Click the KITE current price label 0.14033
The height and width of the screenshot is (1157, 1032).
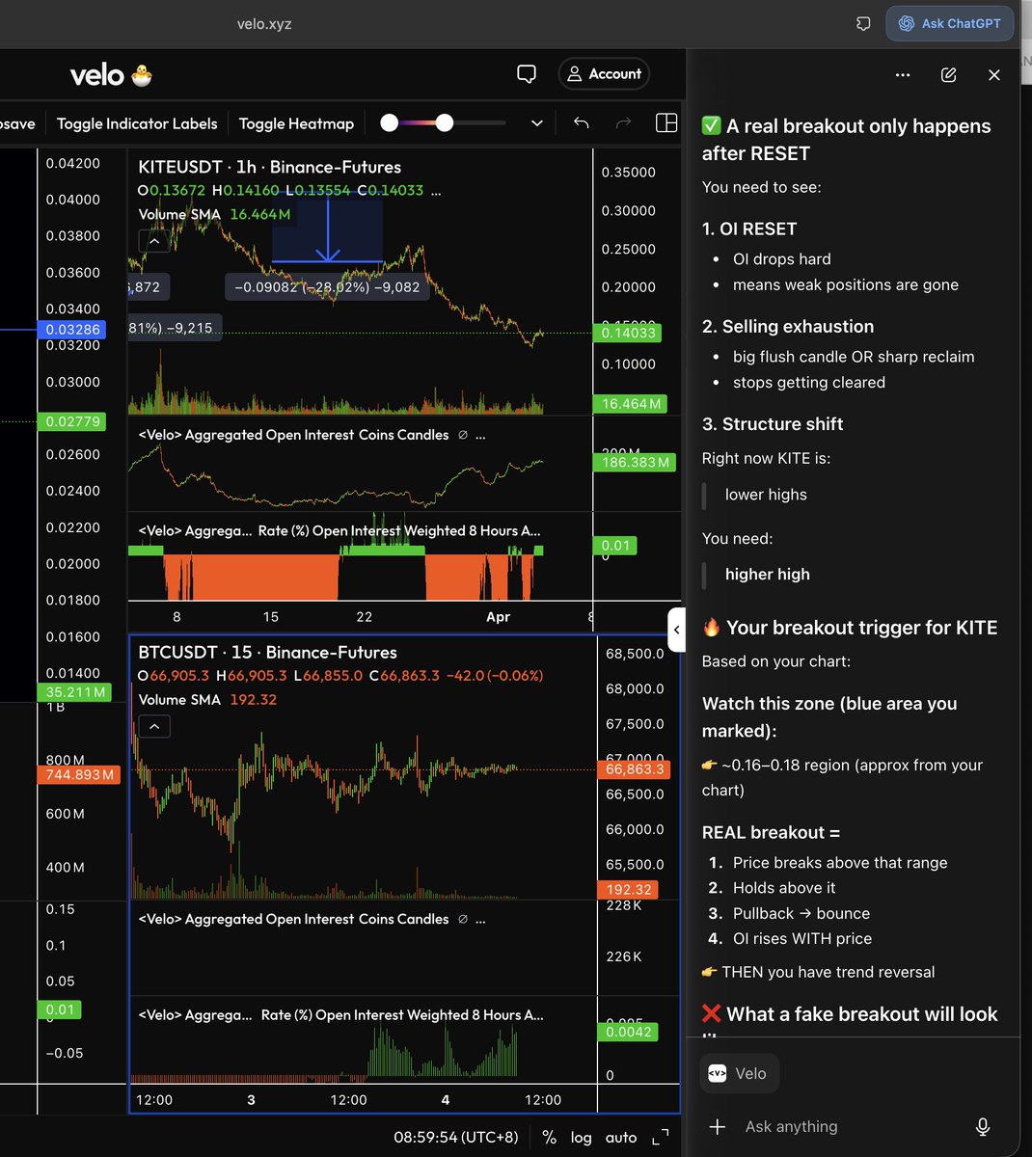[x=630, y=333]
